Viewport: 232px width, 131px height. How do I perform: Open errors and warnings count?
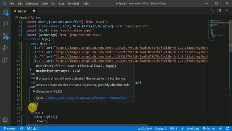pyautogui.click(x=33, y=128)
